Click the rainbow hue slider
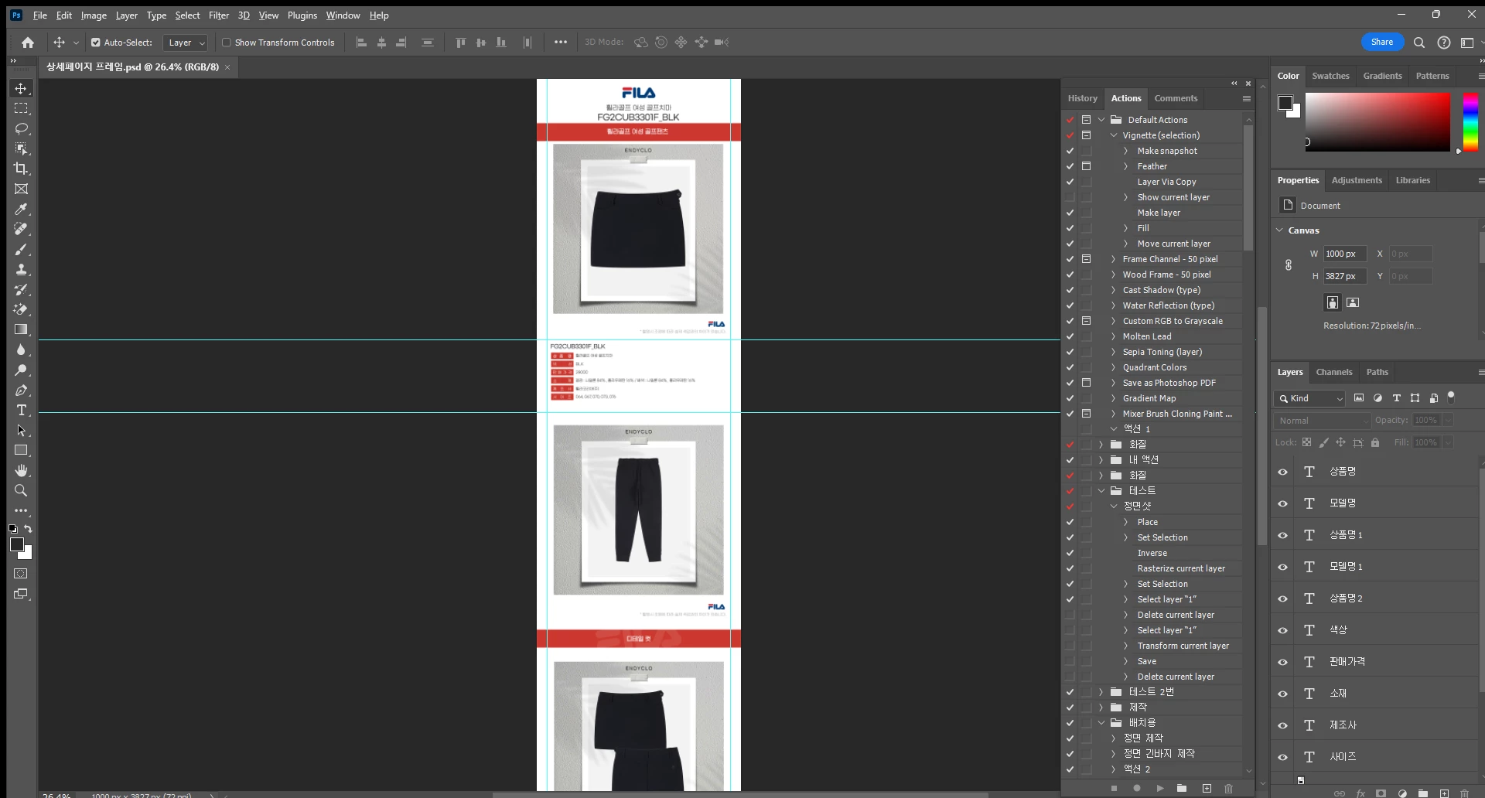This screenshot has height=798, width=1485. [1470, 122]
